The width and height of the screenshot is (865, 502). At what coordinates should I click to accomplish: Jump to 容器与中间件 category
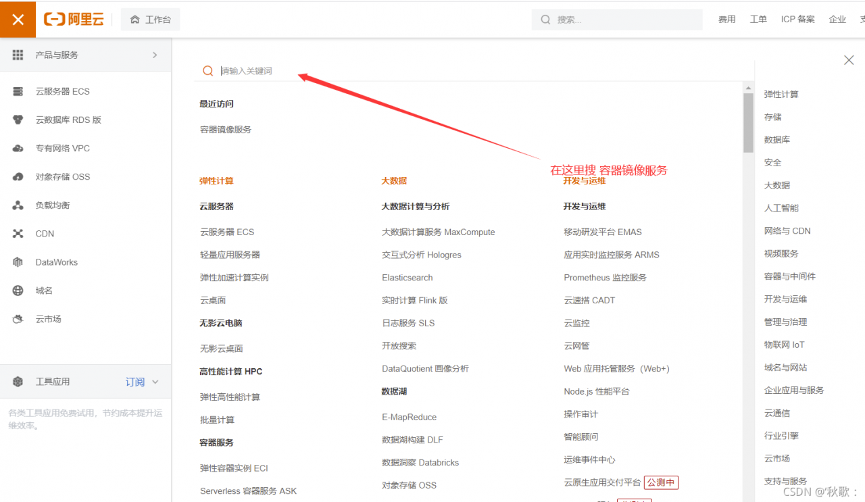point(790,276)
